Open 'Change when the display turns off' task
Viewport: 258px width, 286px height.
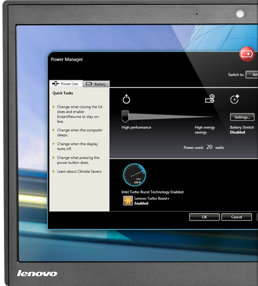77,146
